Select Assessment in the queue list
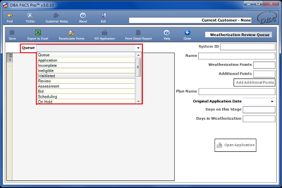The height and width of the screenshot is (188, 282). point(86,86)
